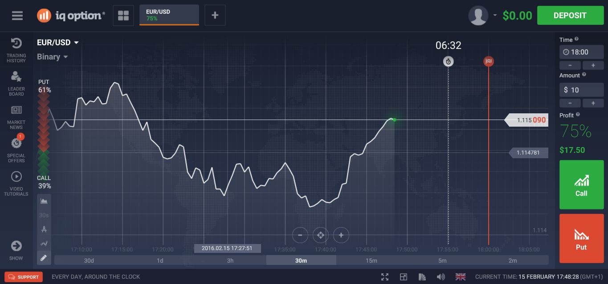
Task: Open the Trading History panel
Action: 16,49
